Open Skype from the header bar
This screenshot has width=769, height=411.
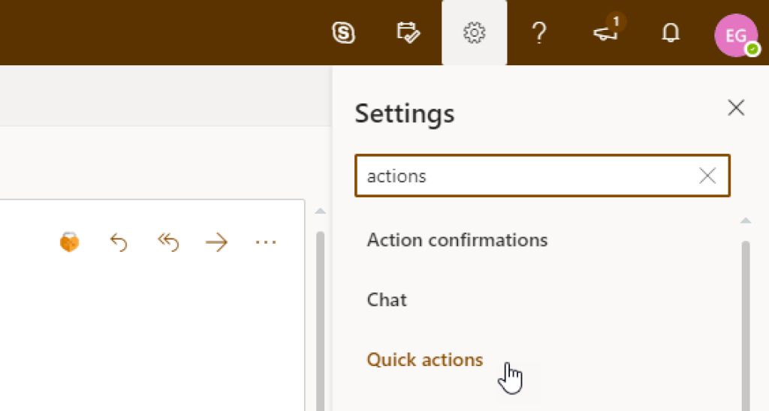pos(343,33)
